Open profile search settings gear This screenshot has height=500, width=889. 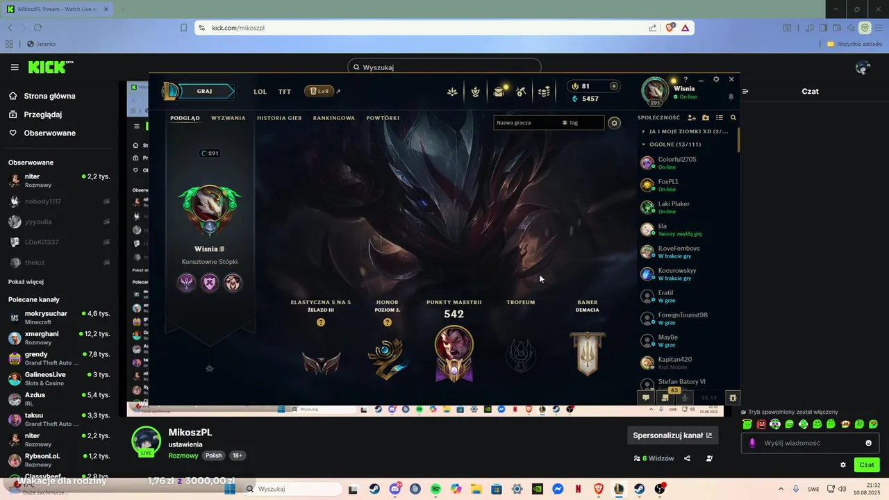(x=614, y=123)
